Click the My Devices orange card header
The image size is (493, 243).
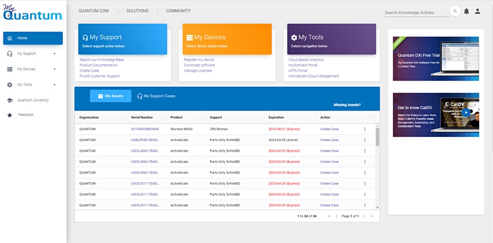(x=227, y=39)
